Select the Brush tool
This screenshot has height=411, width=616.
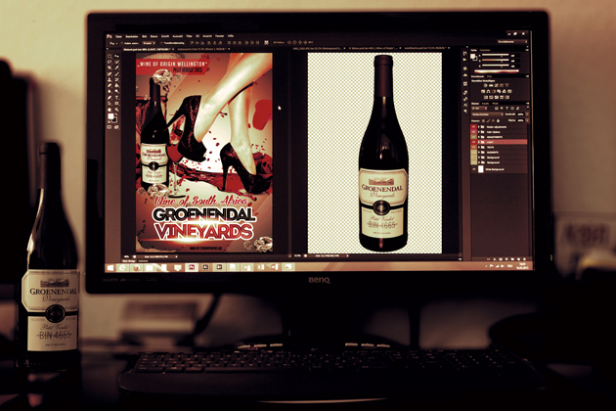(116, 73)
